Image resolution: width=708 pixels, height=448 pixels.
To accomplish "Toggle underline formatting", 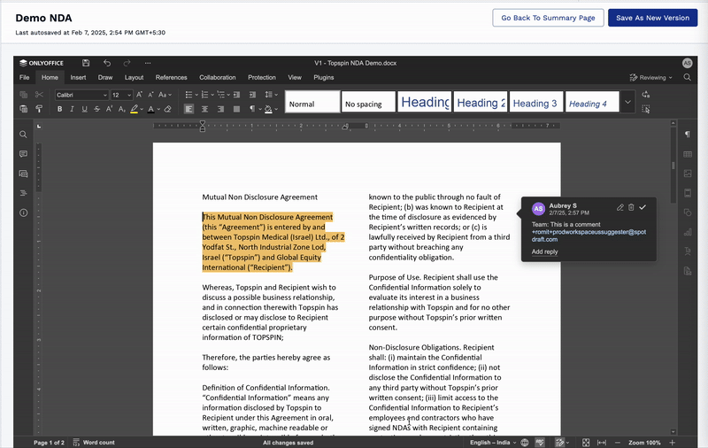I will [x=85, y=109].
